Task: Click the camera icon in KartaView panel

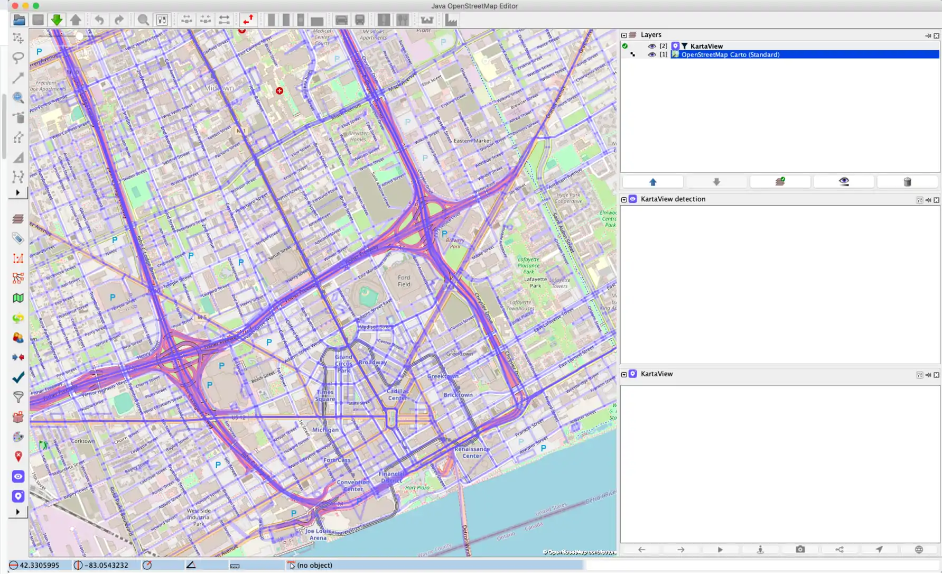Action: [800, 550]
